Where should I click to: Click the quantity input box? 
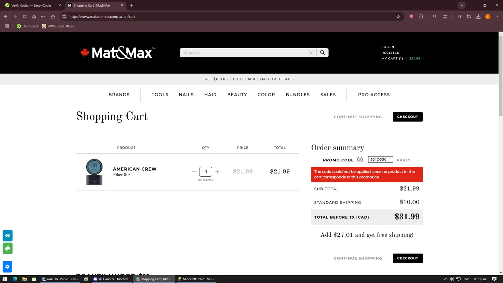coord(206,172)
